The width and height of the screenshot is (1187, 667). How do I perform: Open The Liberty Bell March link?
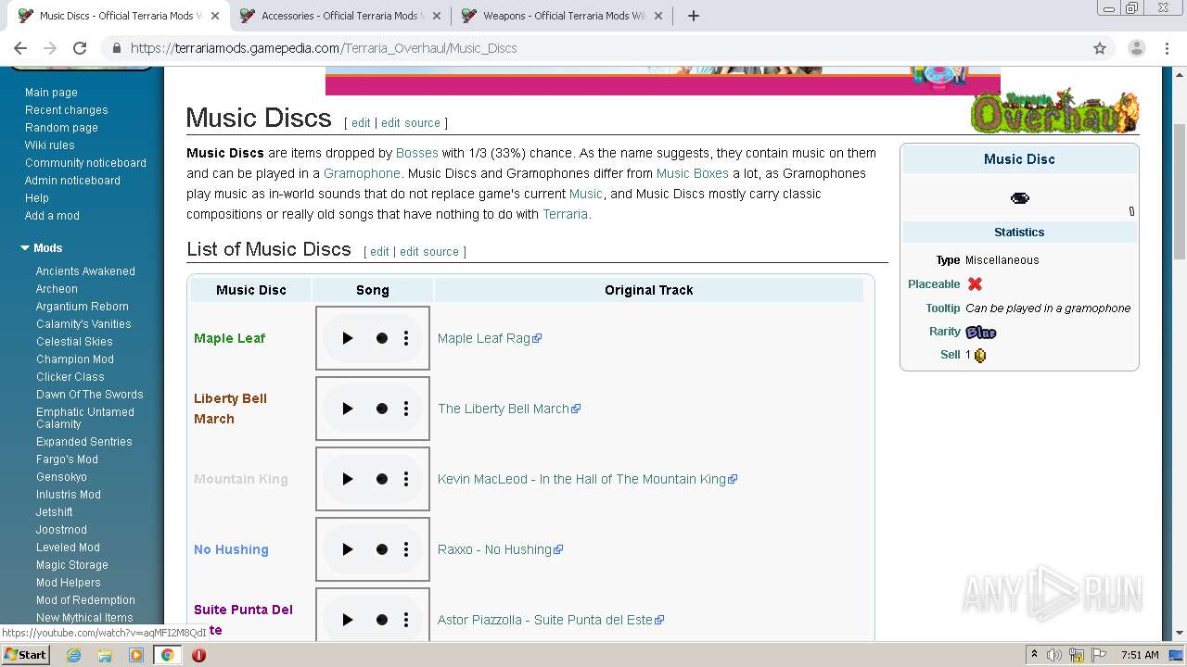pyautogui.click(x=509, y=409)
